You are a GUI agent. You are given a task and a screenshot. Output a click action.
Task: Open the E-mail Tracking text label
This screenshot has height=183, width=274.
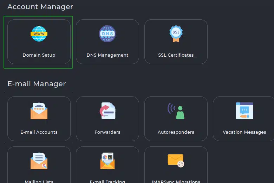pyautogui.click(x=107, y=181)
